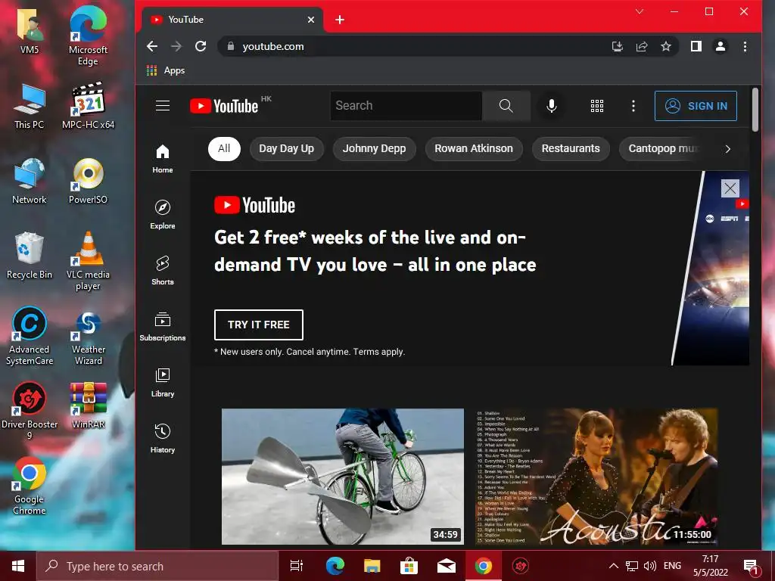Select WinRAR desktop icon
Image resolution: width=775 pixels, height=581 pixels.
coord(88,405)
